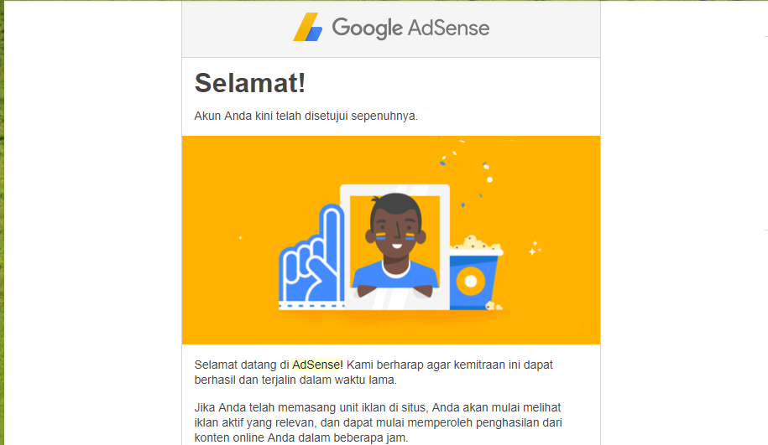Click the 'Selamat datang di' sentence start
This screenshot has width=768, height=445.
point(242,365)
